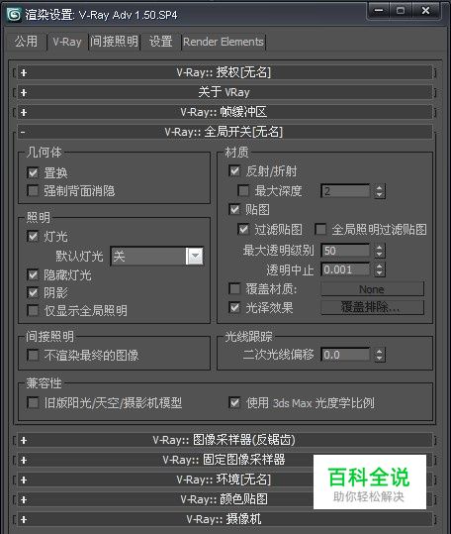Uncheck the 置换 checkbox
This screenshot has height=534, width=451.
33,172
